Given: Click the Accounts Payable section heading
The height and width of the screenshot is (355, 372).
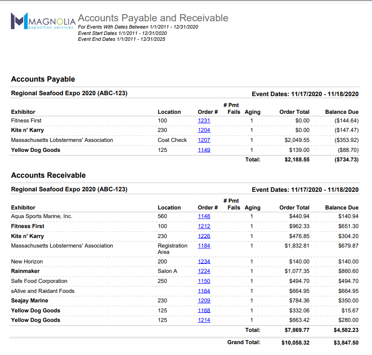Looking at the screenshot, I should [x=43, y=79].
